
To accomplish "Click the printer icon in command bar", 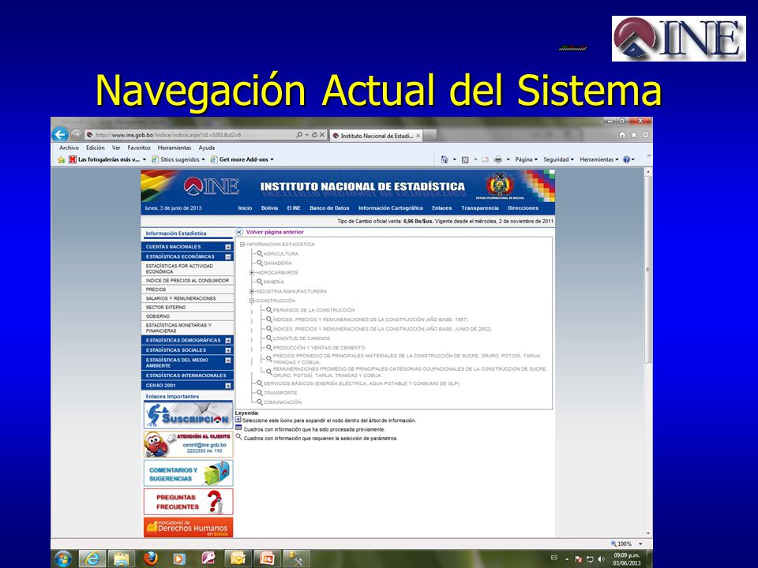I will pyautogui.click(x=498, y=159).
